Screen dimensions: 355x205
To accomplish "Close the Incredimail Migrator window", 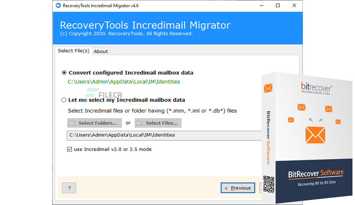I will pyautogui.click(x=294, y=6).
